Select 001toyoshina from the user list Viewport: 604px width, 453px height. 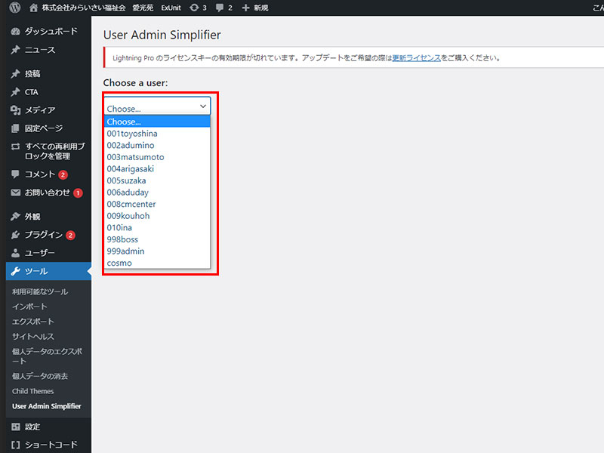(x=132, y=134)
